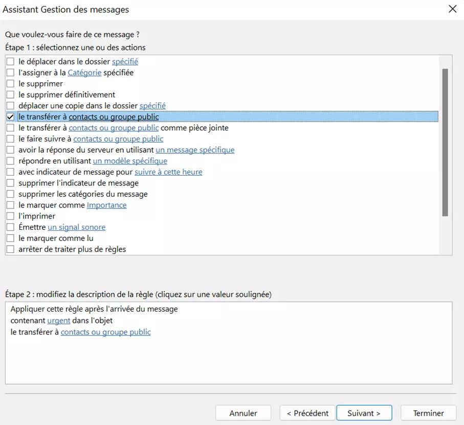Tick 'Émettre un signal sonore' checkbox
The width and height of the screenshot is (464, 425).
pyautogui.click(x=10, y=227)
